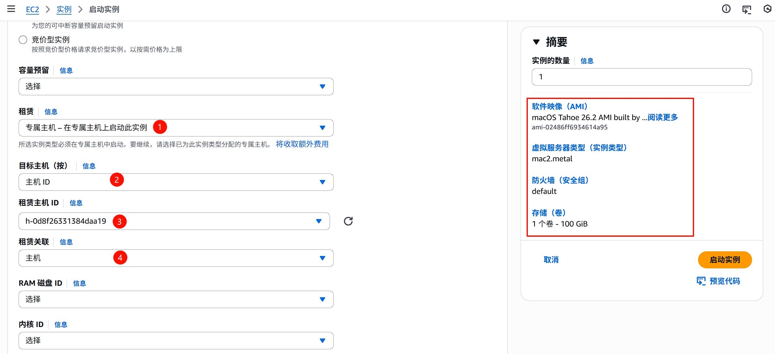Open the info panel using the top-right info icon
Image resolution: width=775 pixels, height=354 pixels.
pos(726,9)
